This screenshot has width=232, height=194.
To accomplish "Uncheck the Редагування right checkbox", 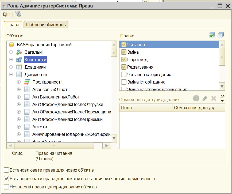I will tap(123, 67).
